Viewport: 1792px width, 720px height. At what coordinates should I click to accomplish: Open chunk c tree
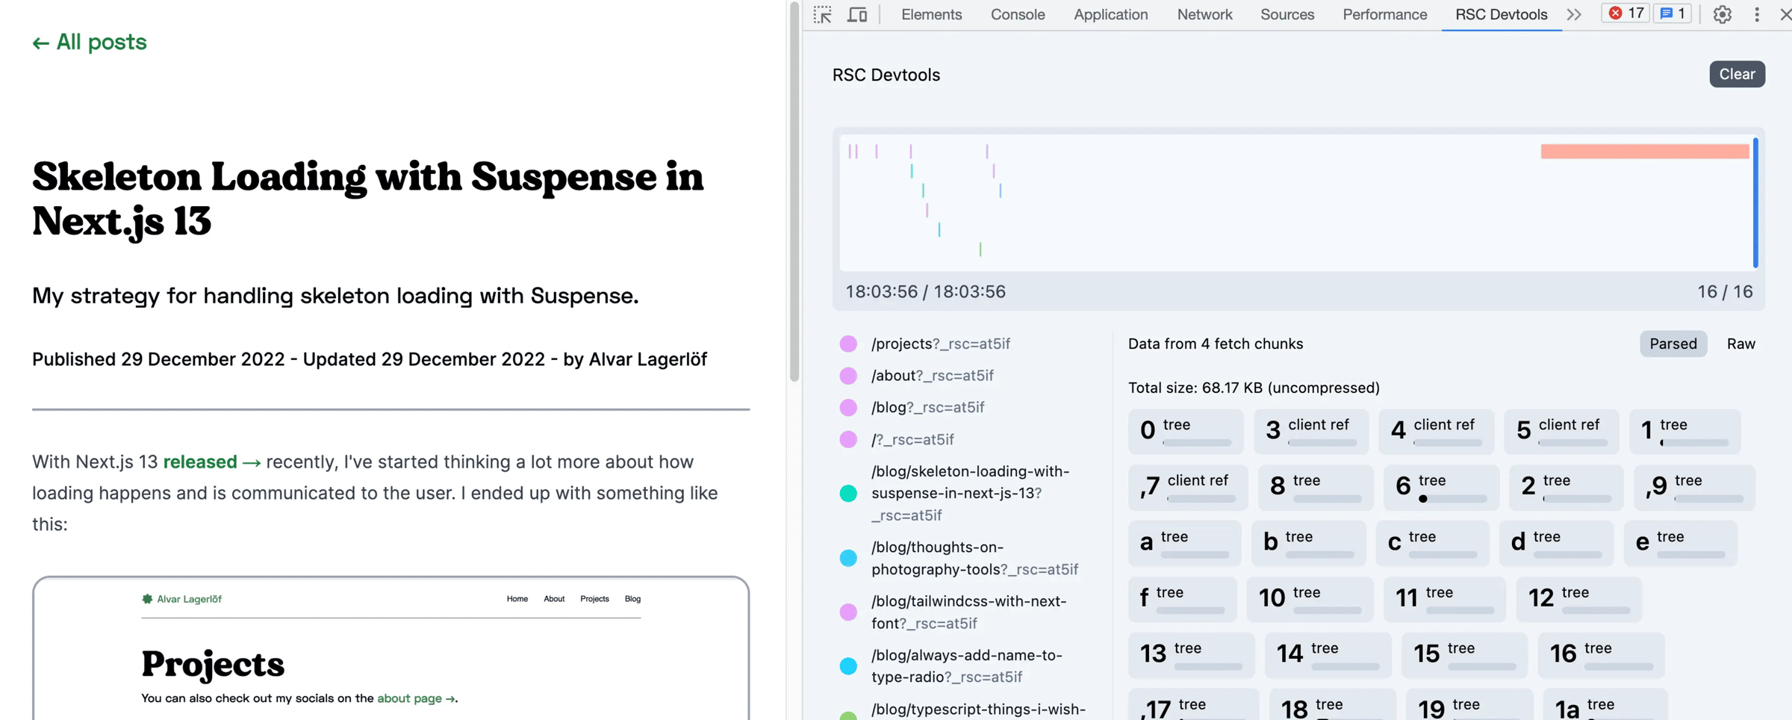(1433, 543)
